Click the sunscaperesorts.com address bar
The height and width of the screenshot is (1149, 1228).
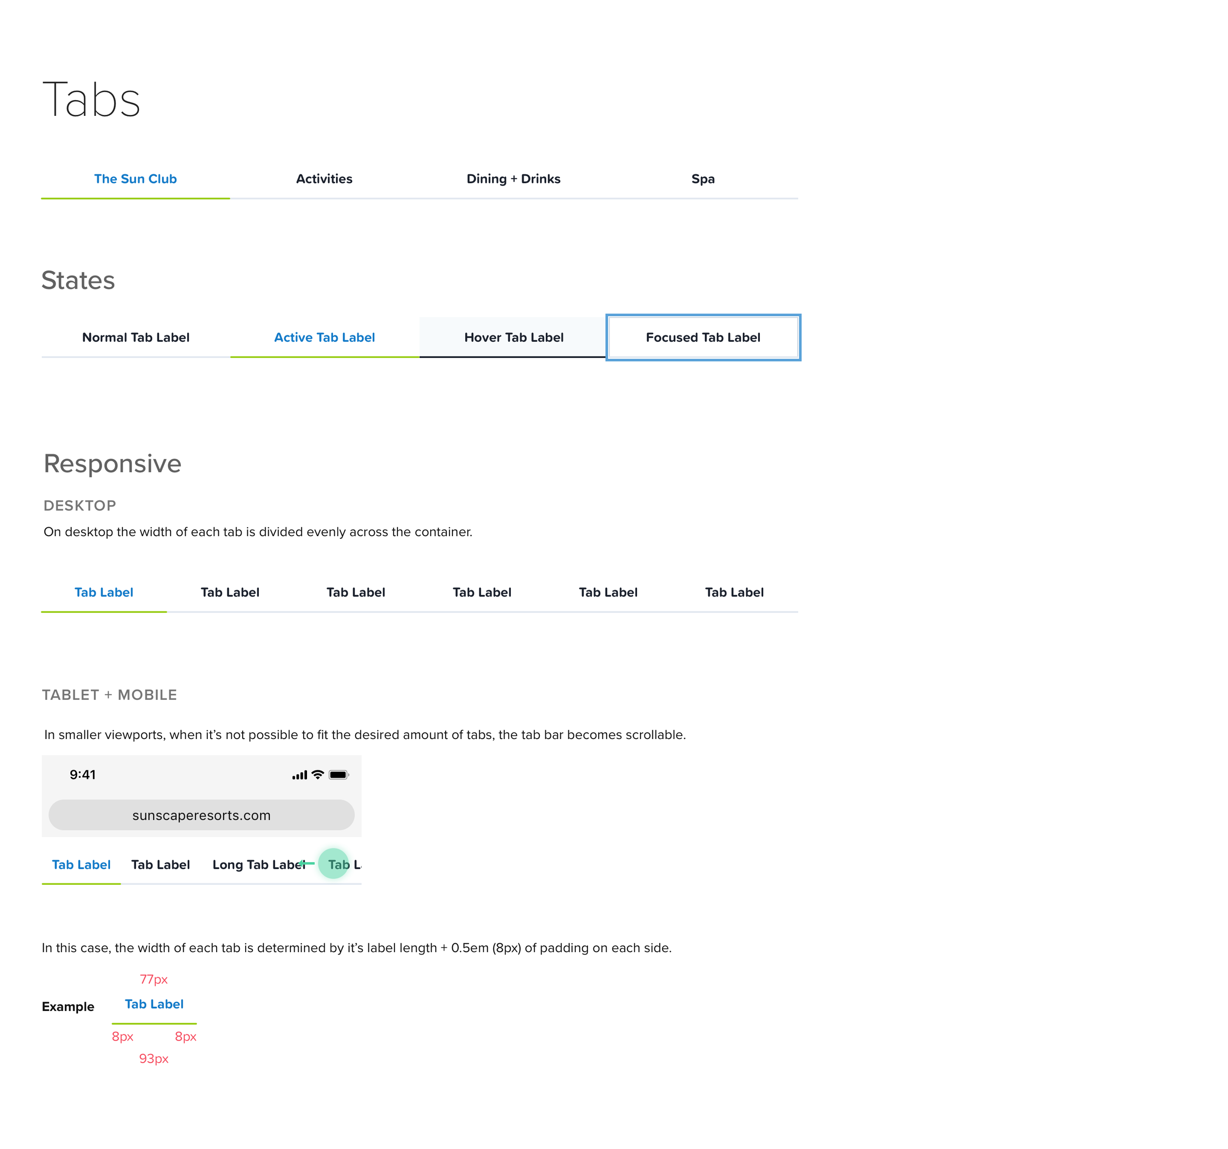(x=201, y=815)
